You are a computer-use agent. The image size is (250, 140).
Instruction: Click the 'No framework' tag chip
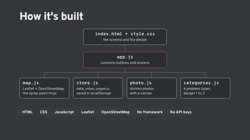pos(150,112)
